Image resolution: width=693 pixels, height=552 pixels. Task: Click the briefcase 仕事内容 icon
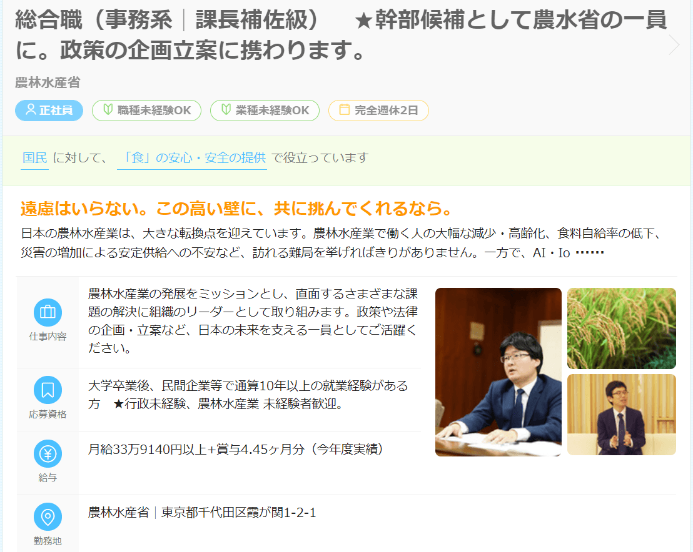click(48, 312)
